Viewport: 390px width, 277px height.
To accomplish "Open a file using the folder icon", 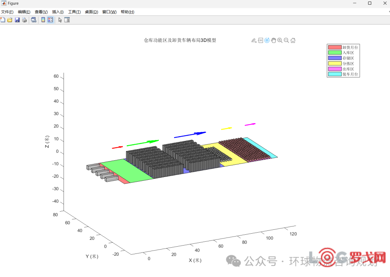I will pyautogui.click(x=10, y=20).
